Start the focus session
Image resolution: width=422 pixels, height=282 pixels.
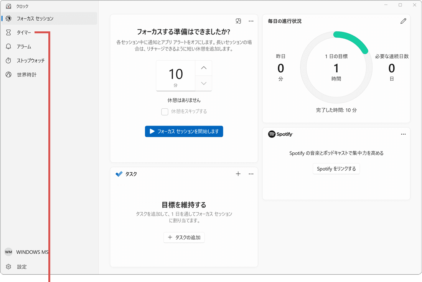coord(184,131)
